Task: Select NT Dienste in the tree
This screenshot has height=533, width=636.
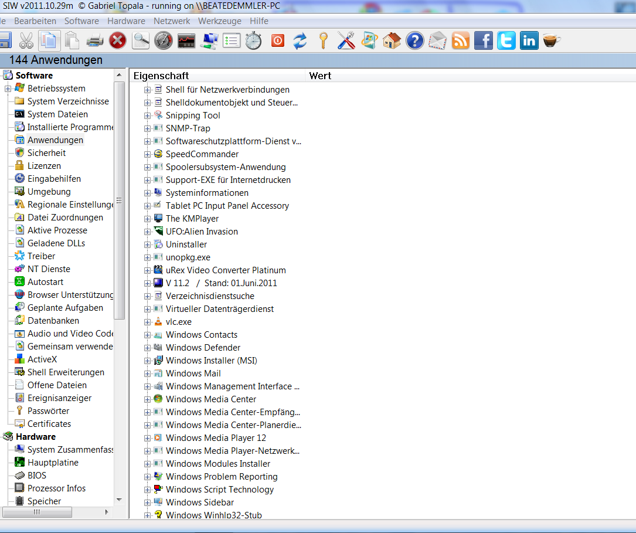Action: point(49,269)
